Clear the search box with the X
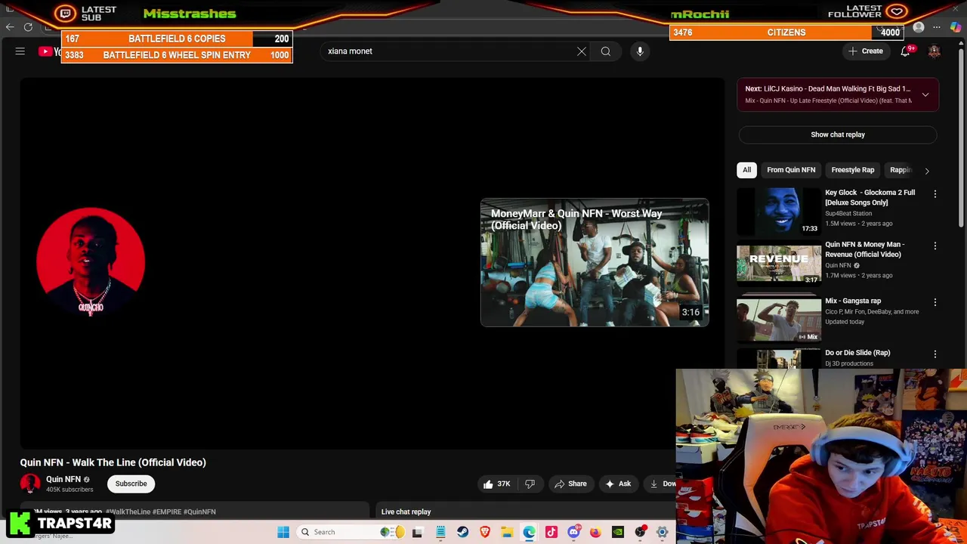Screen dimensions: 967x544 [582, 51]
